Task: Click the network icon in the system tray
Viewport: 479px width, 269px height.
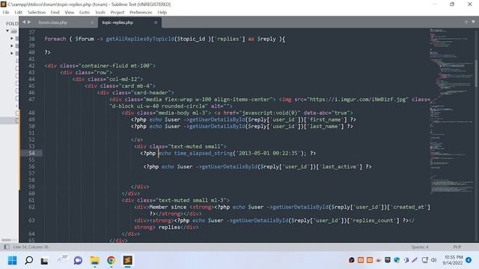Action: click(425, 260)
